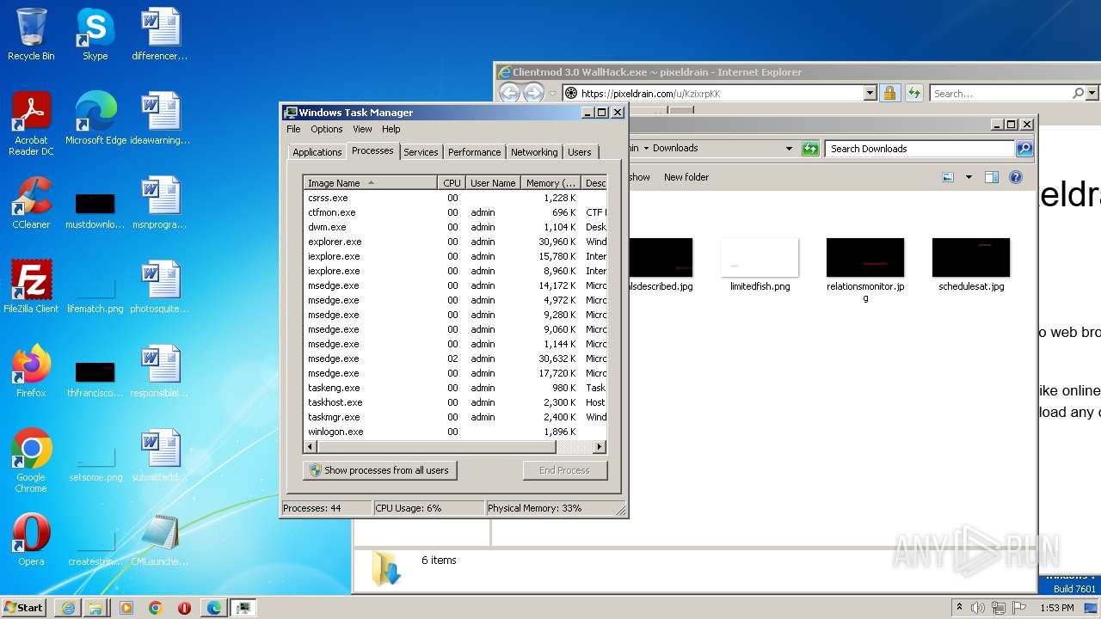1101x619 pixels.
Task: Sort processes by Image Name column
Action: (x=370, y=183)
